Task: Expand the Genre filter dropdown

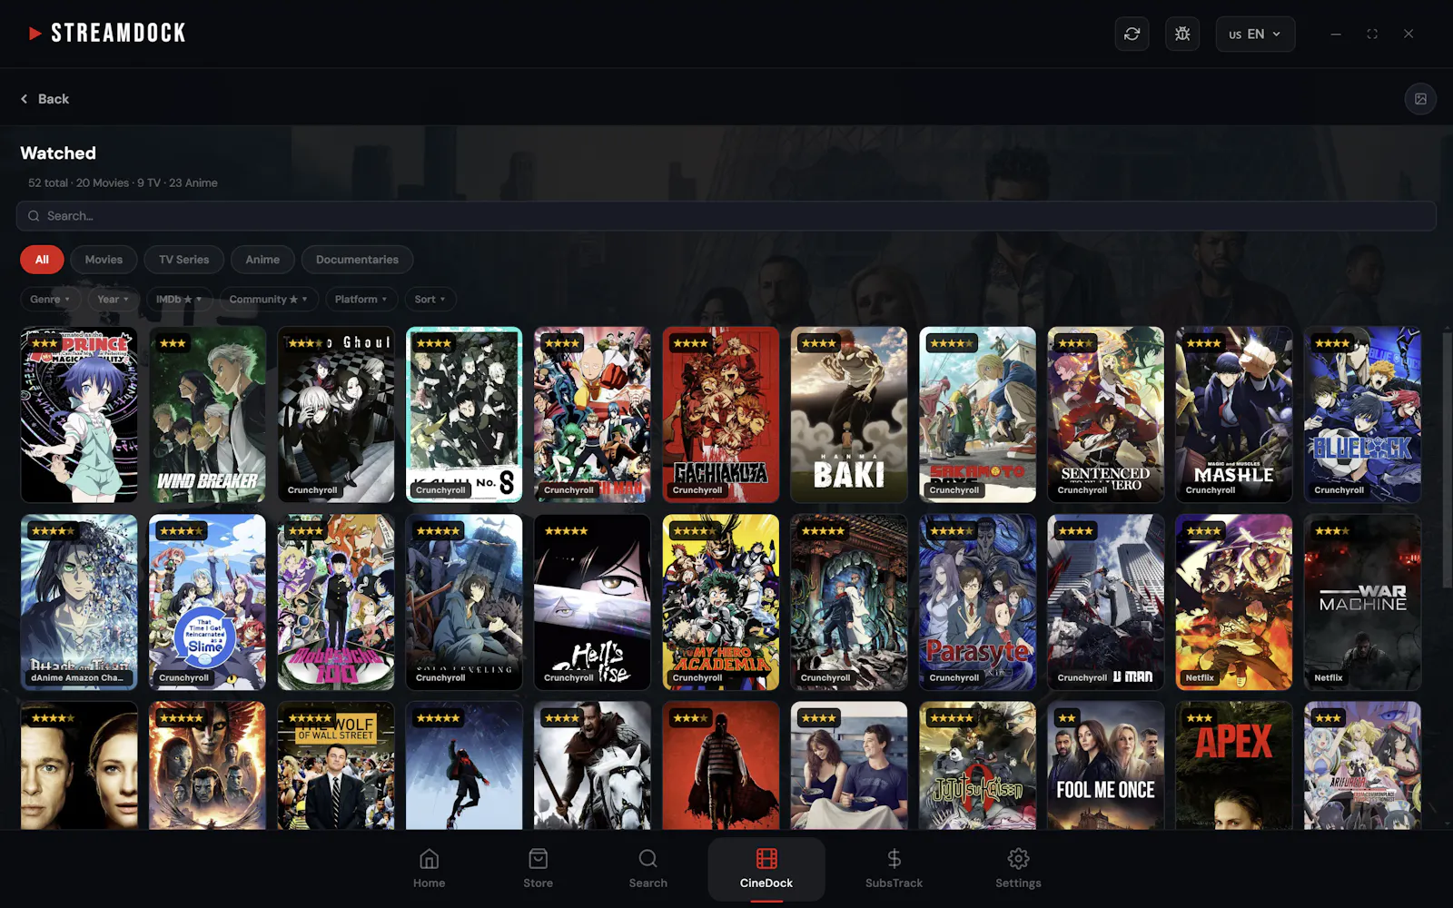Action: pos(50,300)
